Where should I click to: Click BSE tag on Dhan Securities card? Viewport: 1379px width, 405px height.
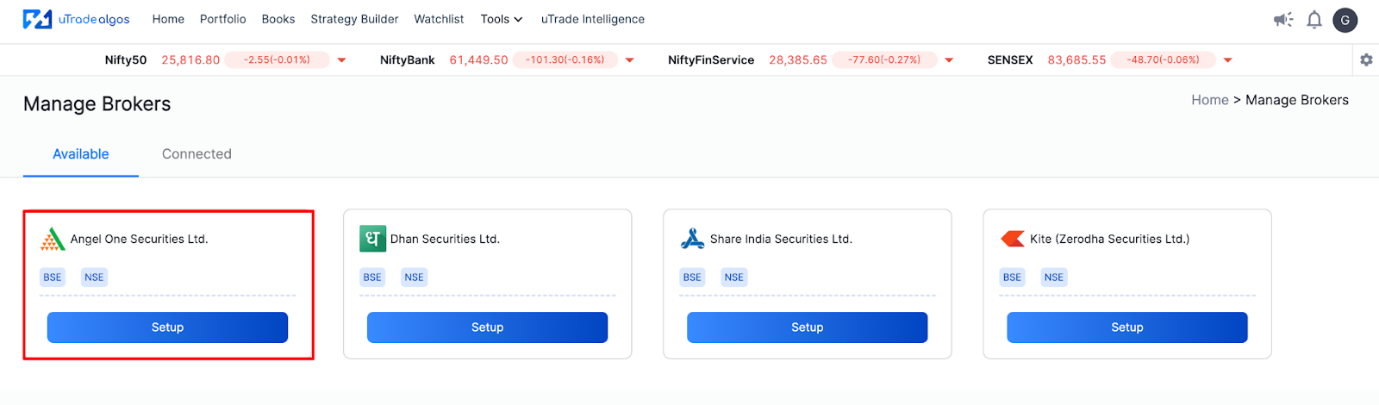coord(372,277)
